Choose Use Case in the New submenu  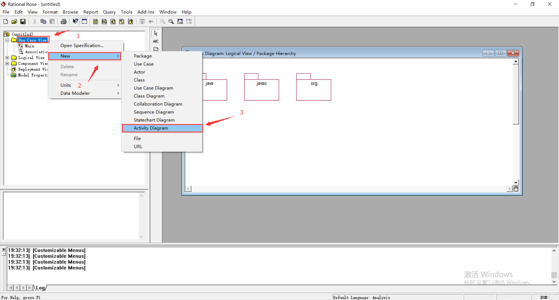pos(162,64)
